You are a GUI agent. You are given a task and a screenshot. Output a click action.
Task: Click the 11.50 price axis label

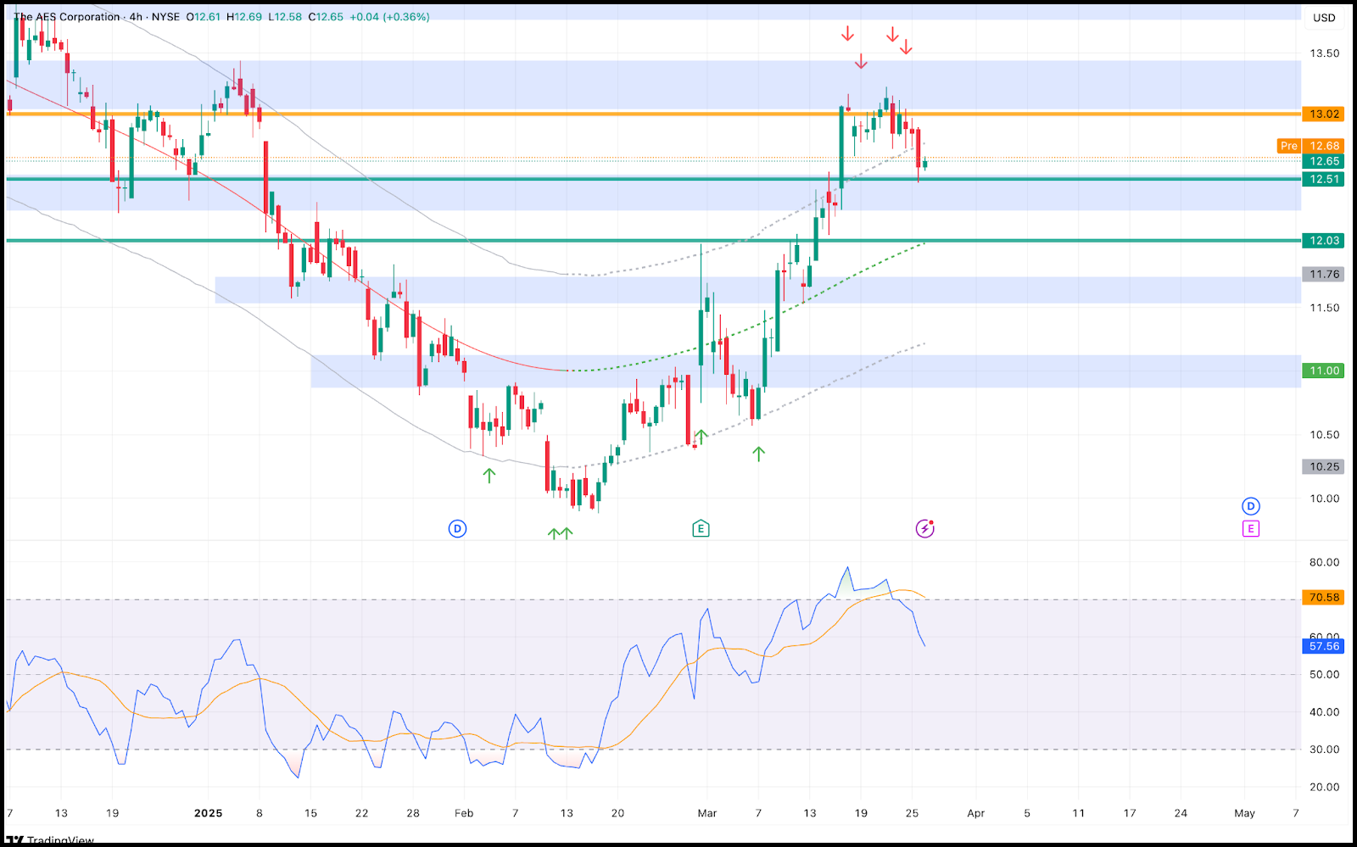click(x=1324, y=308)
